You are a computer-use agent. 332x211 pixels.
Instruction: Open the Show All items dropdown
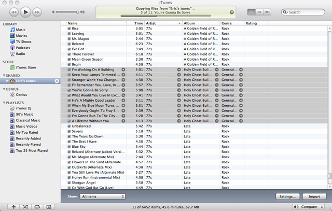coord(103,196)
